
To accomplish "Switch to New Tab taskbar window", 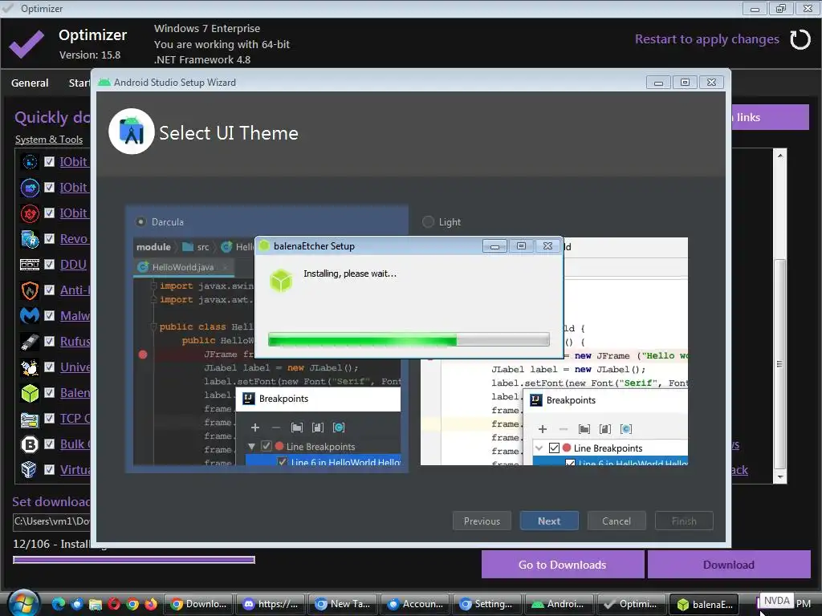I will pyautogui.click(x=344, y=604).
